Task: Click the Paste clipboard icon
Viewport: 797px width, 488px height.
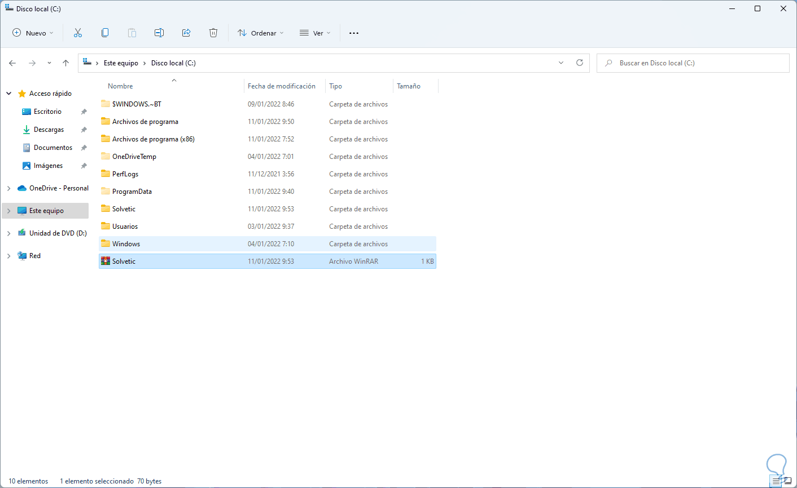Action: 132,33
